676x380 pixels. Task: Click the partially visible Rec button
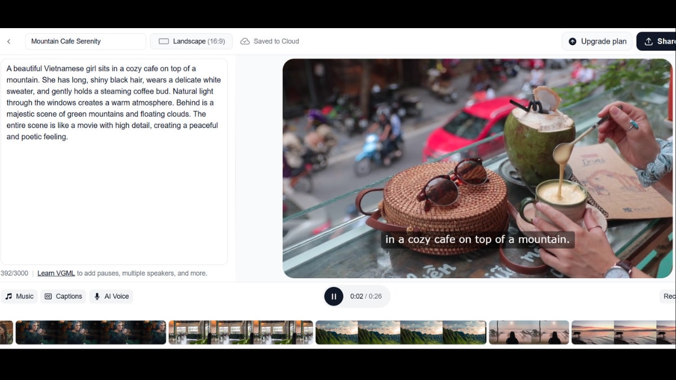pos(668,296)
